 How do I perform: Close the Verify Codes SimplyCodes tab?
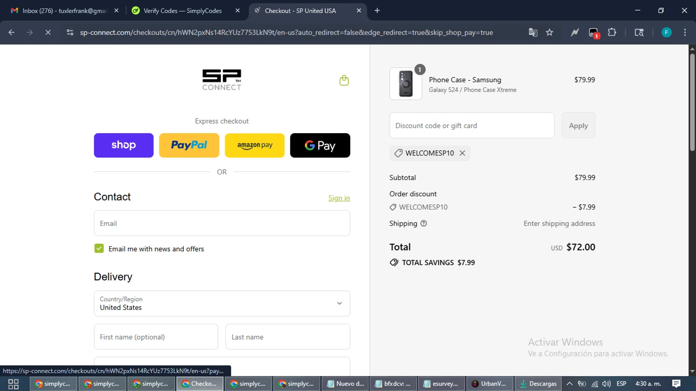pyautogui.click(x=238, y=11)
